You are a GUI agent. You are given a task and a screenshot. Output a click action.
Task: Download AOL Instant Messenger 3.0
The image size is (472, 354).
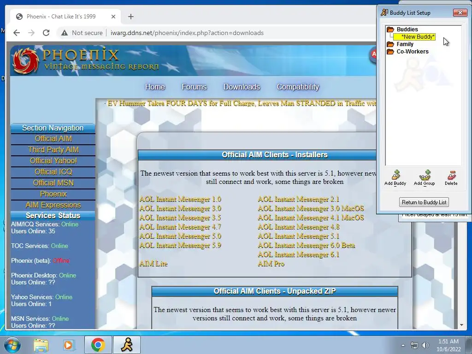coord(180,209)
